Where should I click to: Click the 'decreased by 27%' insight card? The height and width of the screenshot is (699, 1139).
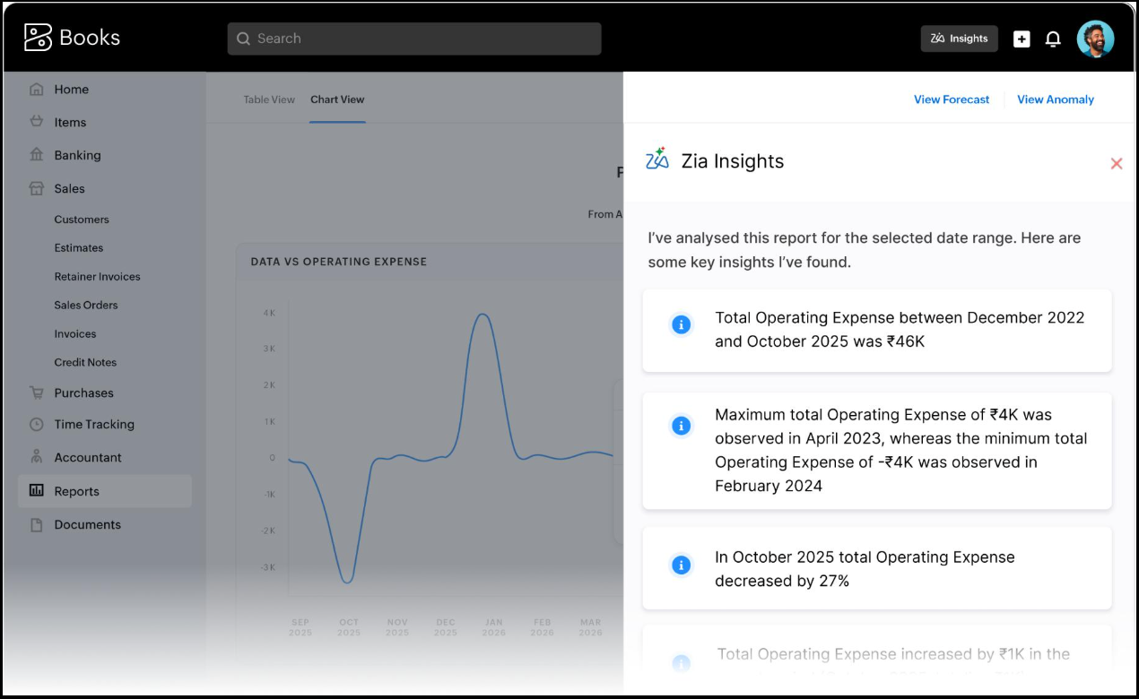(877, 569)
